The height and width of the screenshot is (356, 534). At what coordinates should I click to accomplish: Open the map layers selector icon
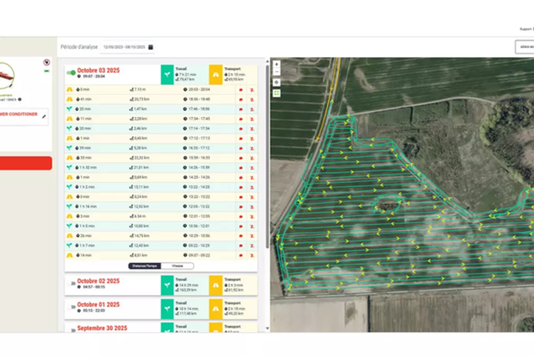coord(276,93)
